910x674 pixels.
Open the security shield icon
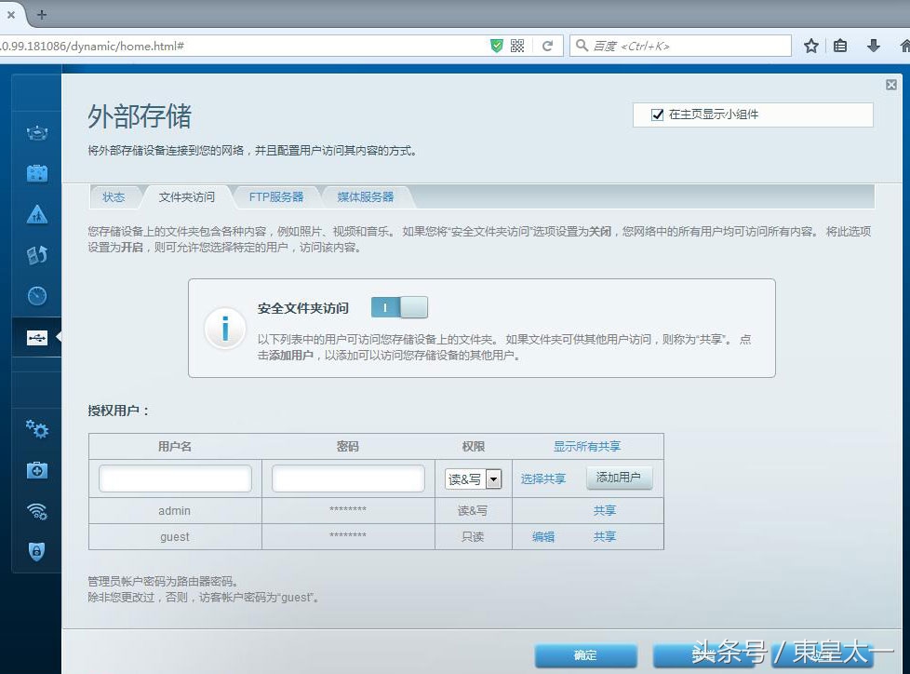(x=35, y=551)
